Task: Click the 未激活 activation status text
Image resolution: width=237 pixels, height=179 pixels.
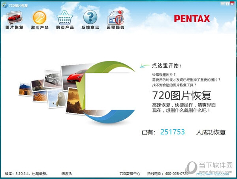Action: pos(67,173)
